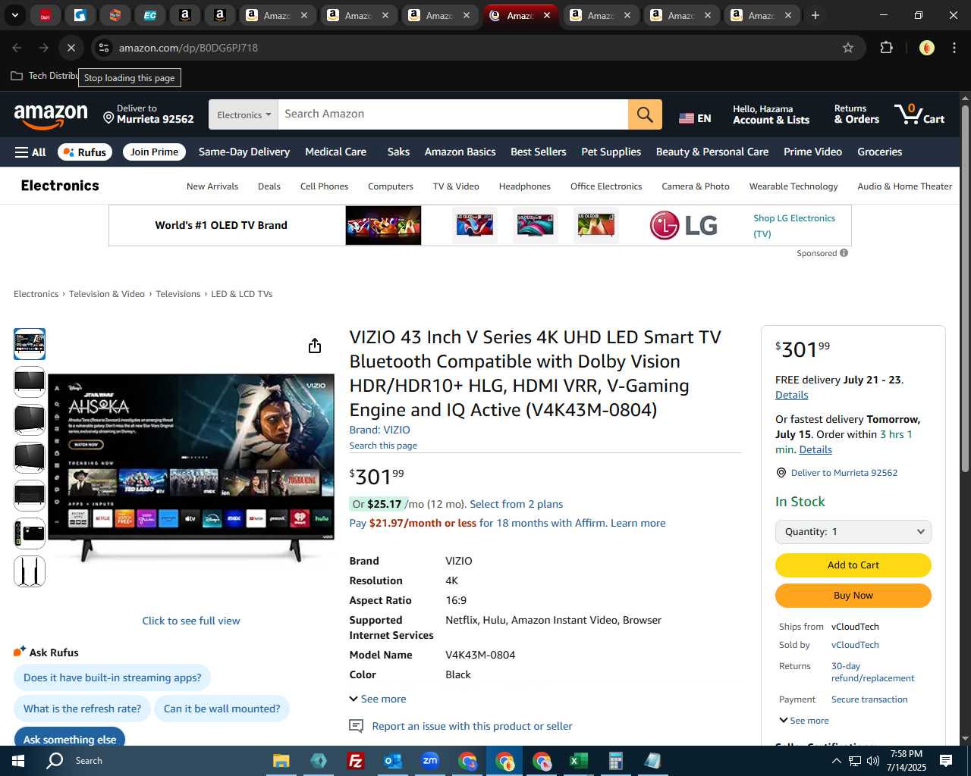Launch the Rufus assistant
971x776 pixels.
coord(84,152)
